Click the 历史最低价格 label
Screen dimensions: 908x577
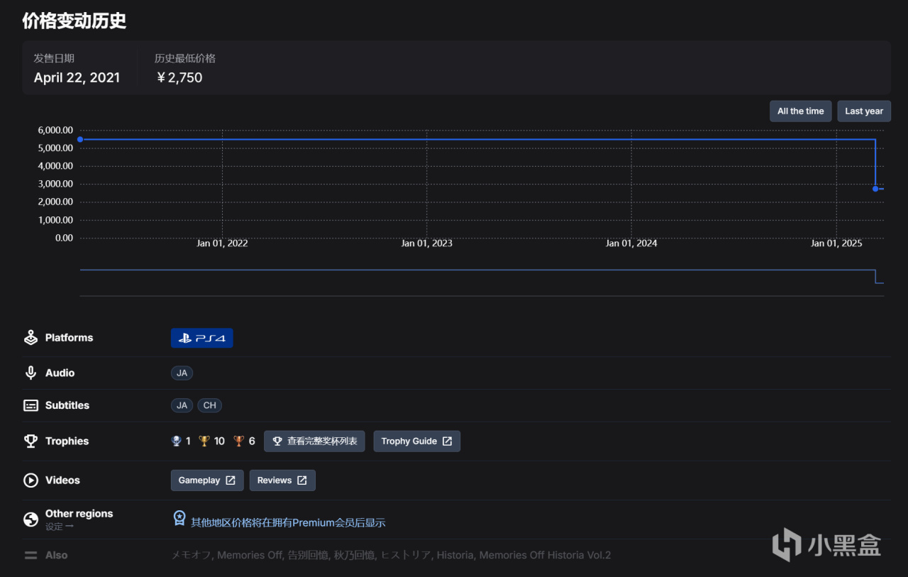click(x=185, y=58)
